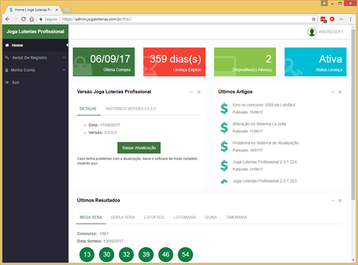Open article Alteração no Sistema La Jolla
The image size is (358, 265).
coord(259,124)
